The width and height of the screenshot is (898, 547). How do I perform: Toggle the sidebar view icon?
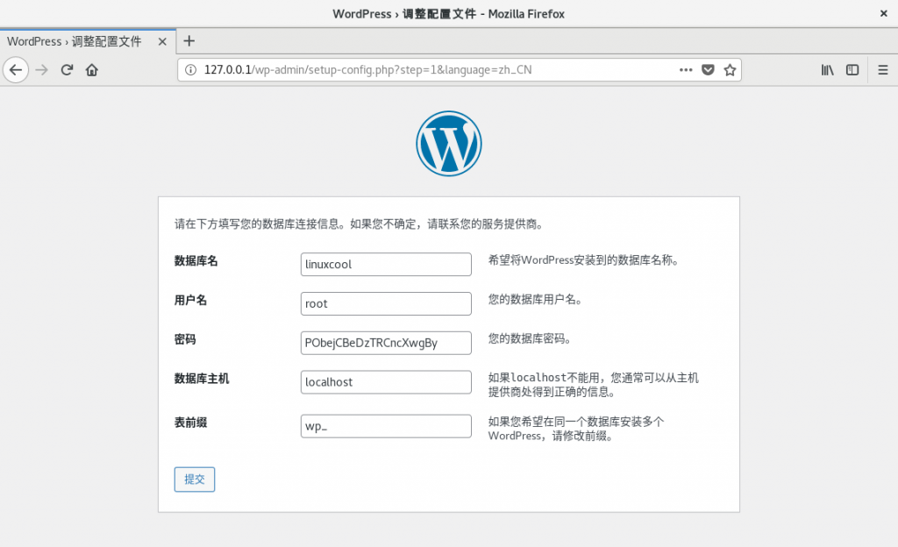tap(852, 70)
